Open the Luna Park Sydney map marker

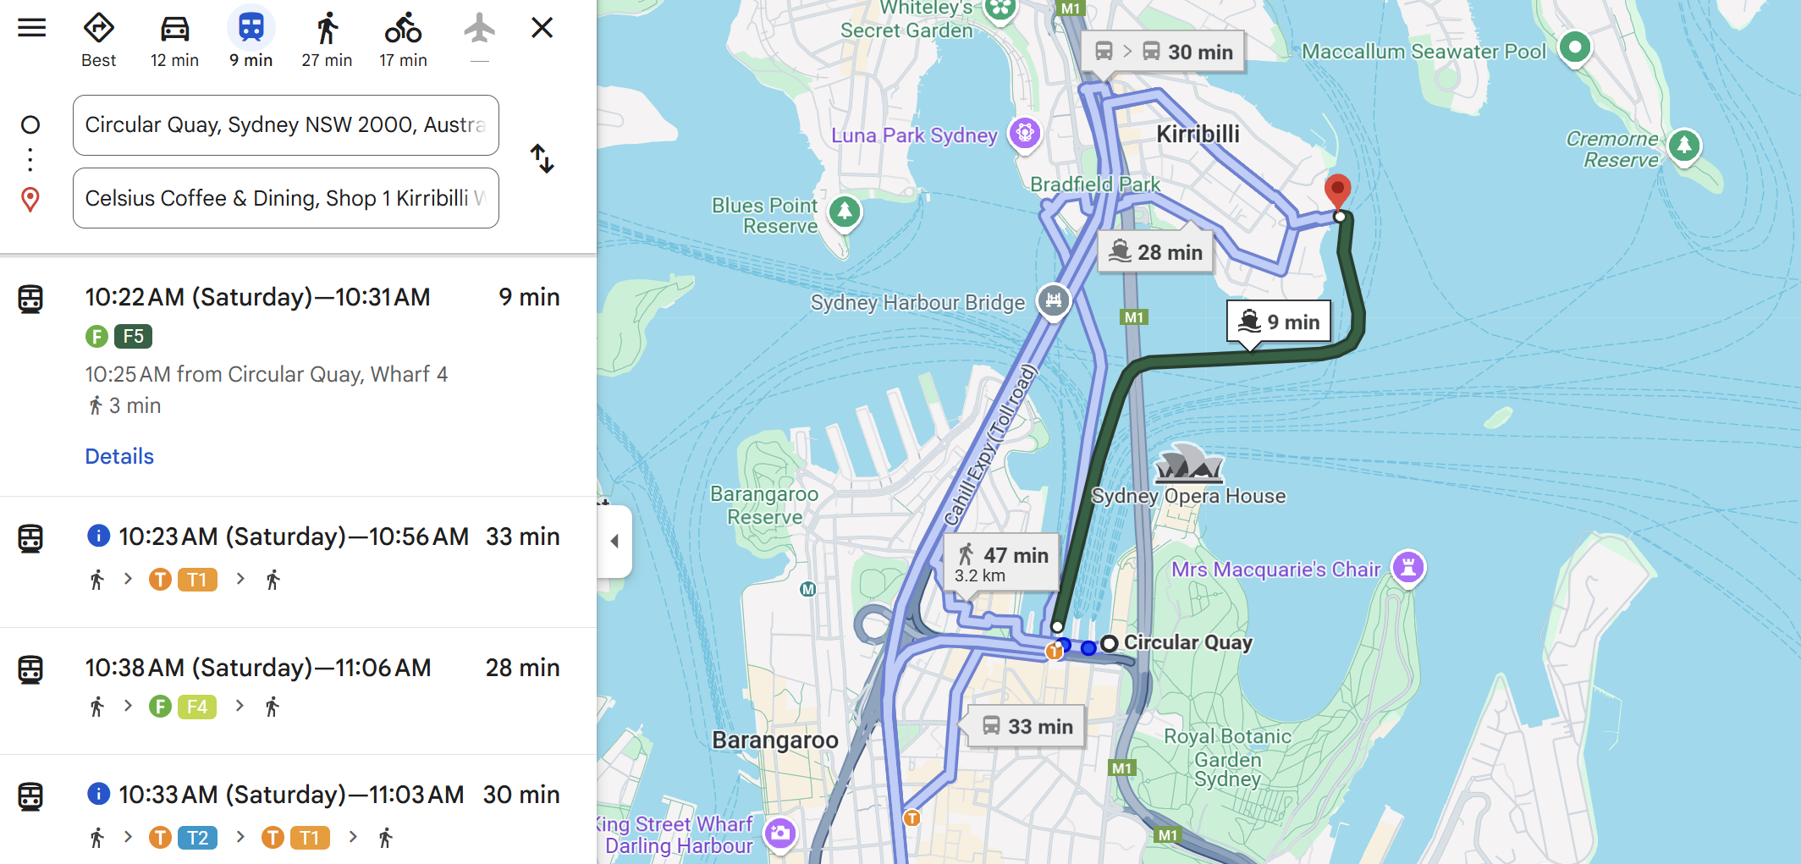[x=1025, y=134]
